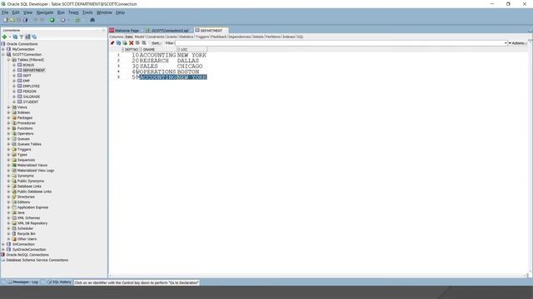The width and height of the screenshot is (533, 299).
Task: Open the Tools menu
Action: pyautogui.click(x=87, y=12)
